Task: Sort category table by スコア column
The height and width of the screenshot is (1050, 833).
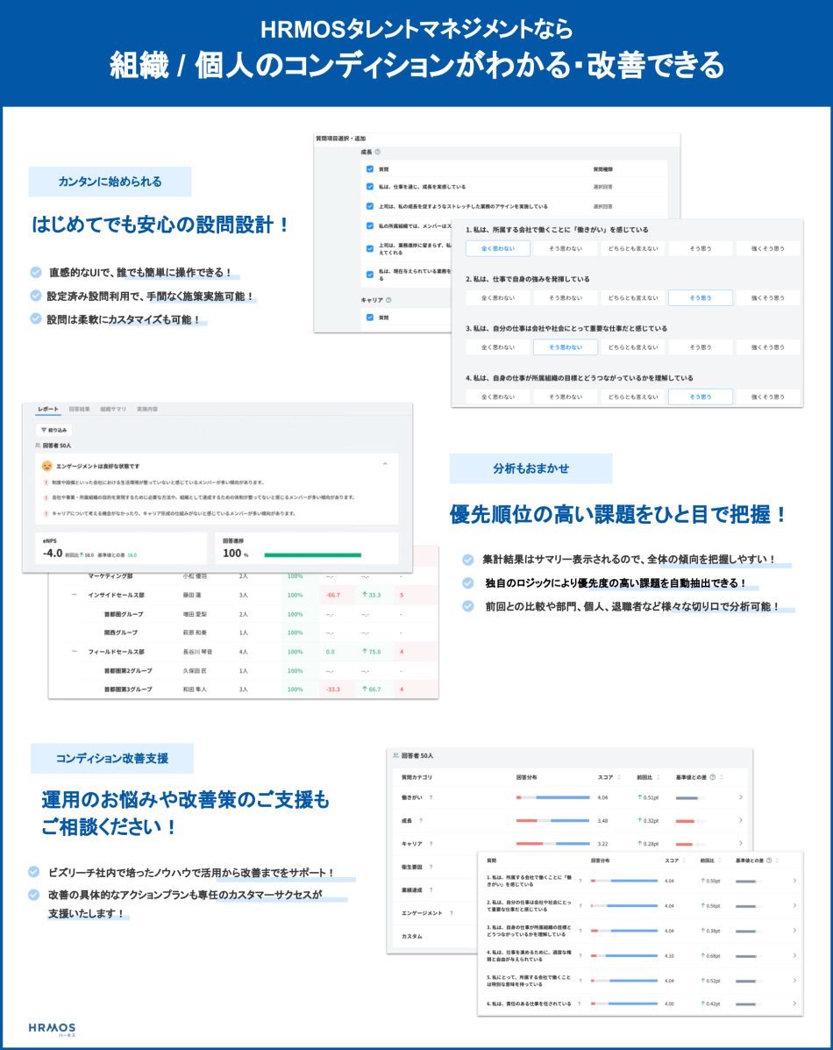Action: pos(619,777)
